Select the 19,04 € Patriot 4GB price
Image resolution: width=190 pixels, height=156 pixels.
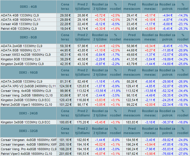click(65, 29)
